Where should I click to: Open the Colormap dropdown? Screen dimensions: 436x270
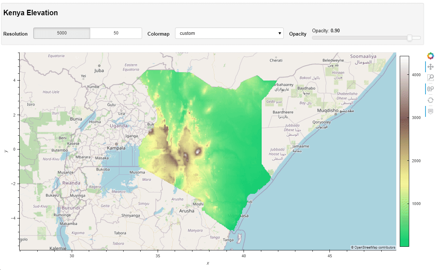tap(228, 33)
